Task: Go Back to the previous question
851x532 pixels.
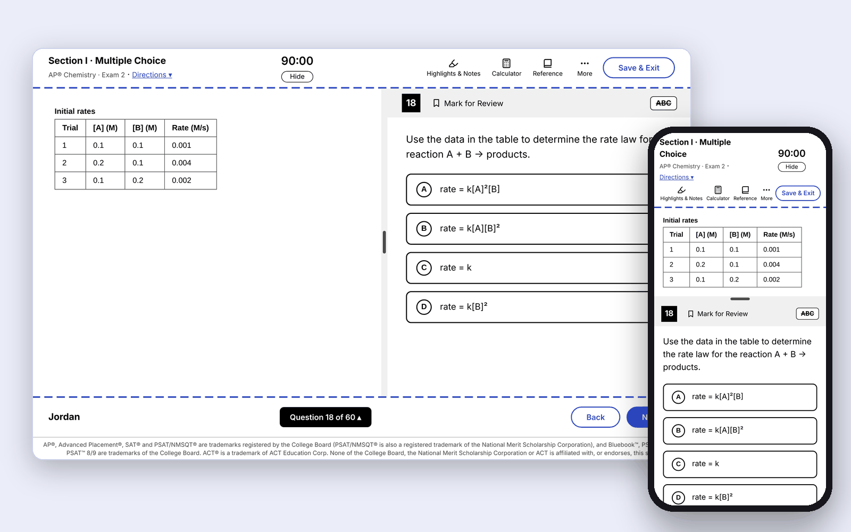Action: 595,417
